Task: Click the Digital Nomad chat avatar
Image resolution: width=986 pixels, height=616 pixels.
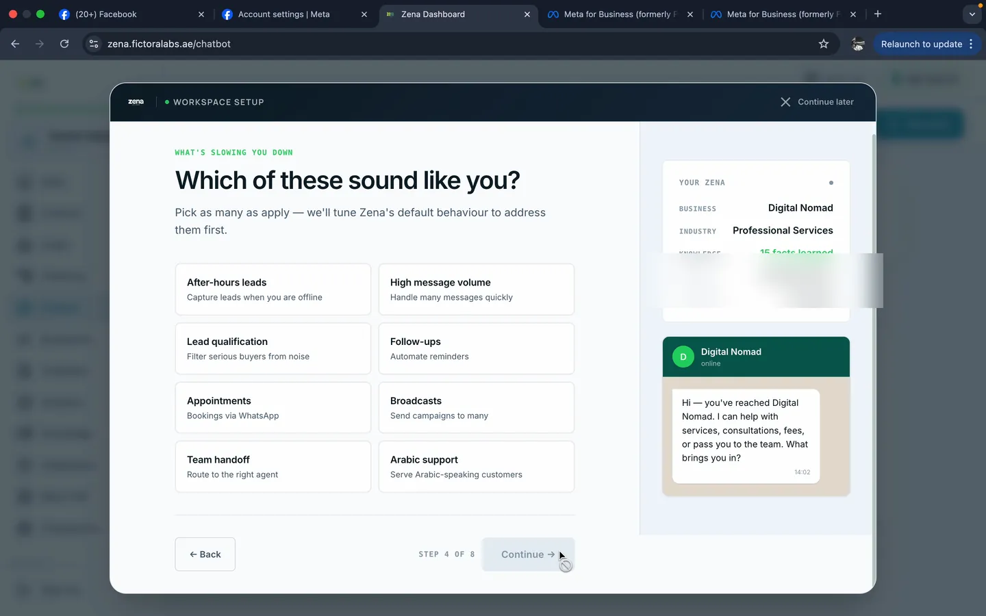Action: point(683,357)
